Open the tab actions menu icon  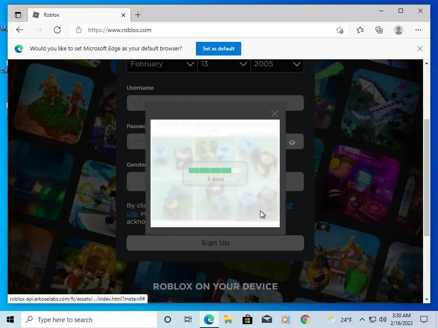18,15
